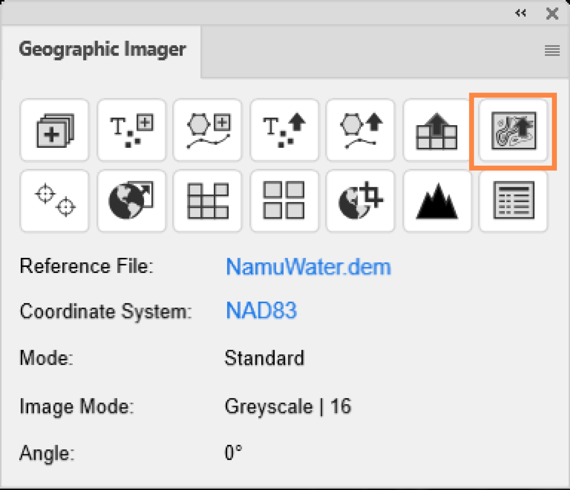
Task: Choose the GeoCrop globe icon
Action: (360, 201)
